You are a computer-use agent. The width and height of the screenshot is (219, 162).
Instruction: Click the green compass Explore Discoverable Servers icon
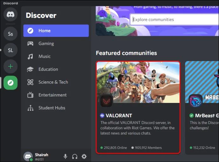tap(10, 83)
